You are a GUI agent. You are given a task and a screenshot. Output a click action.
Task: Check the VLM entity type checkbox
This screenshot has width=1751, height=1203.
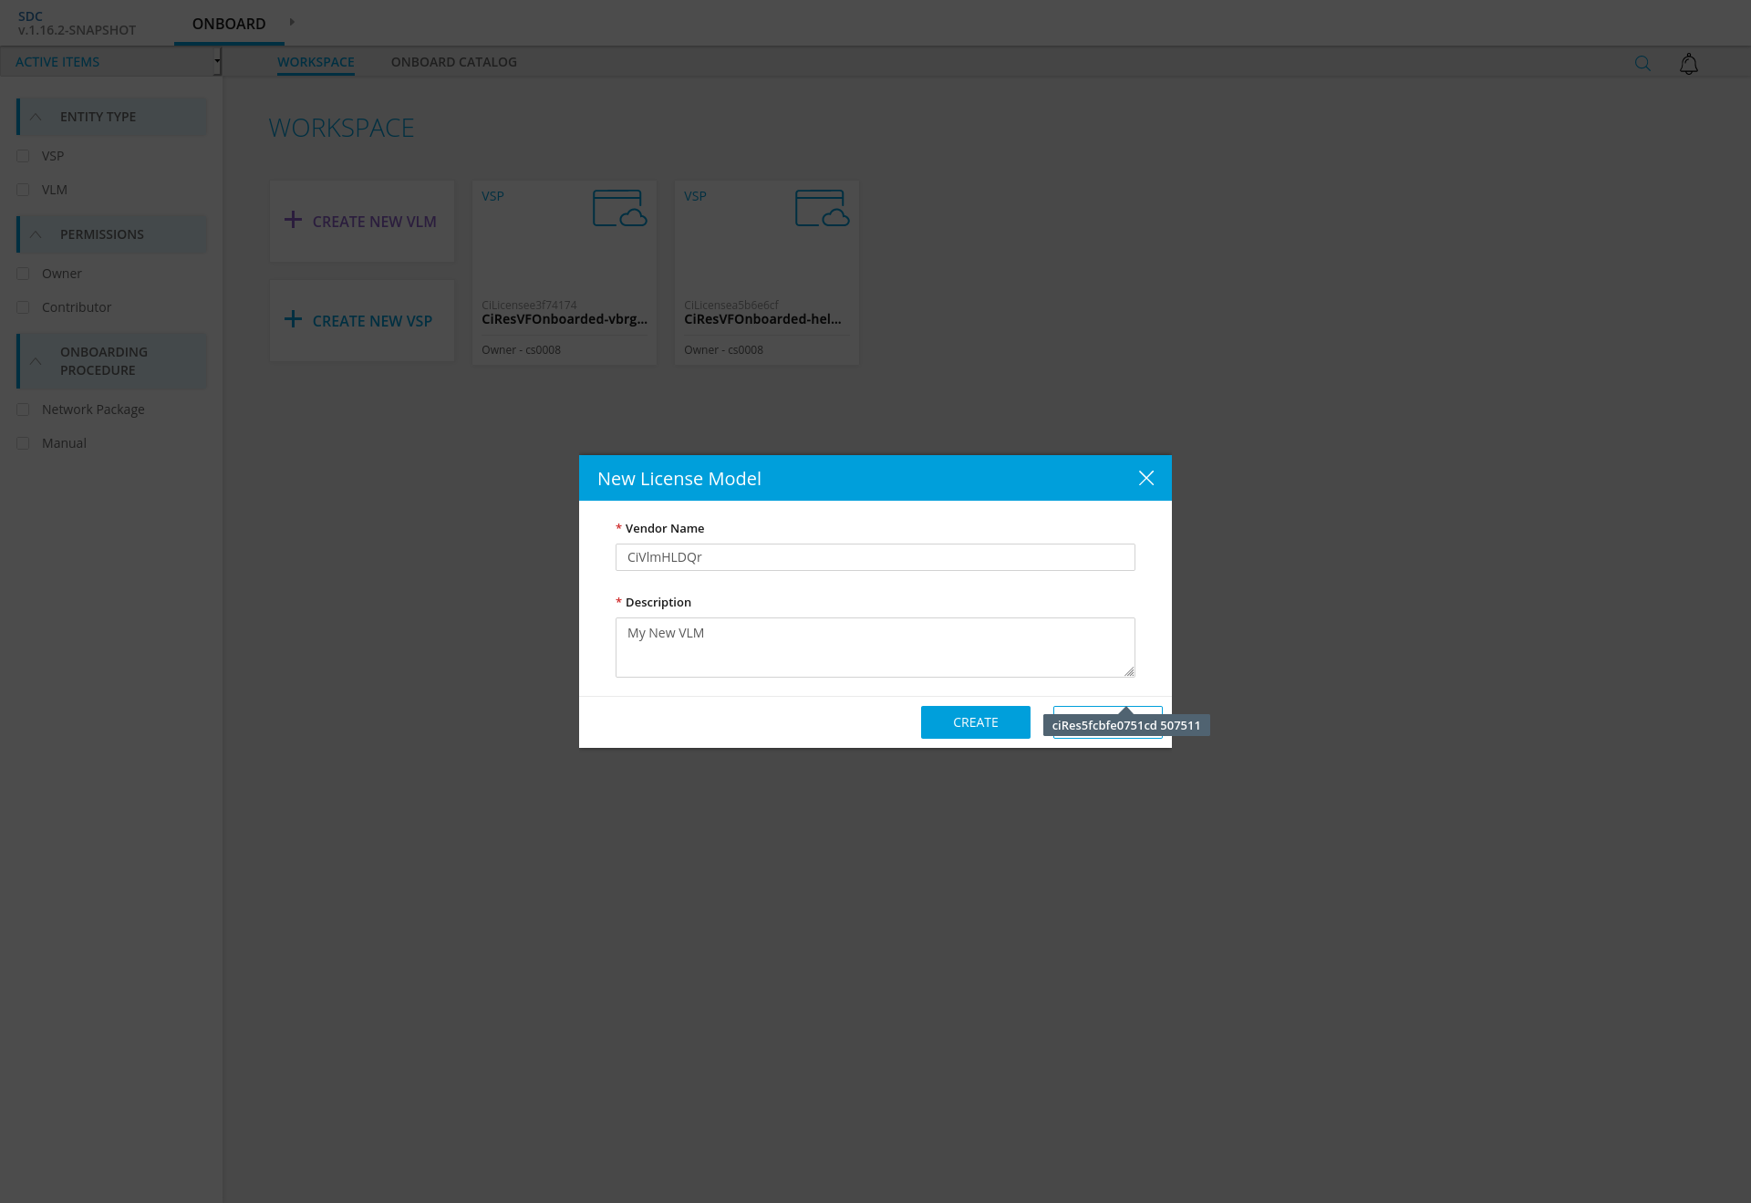tap(23, 190)
